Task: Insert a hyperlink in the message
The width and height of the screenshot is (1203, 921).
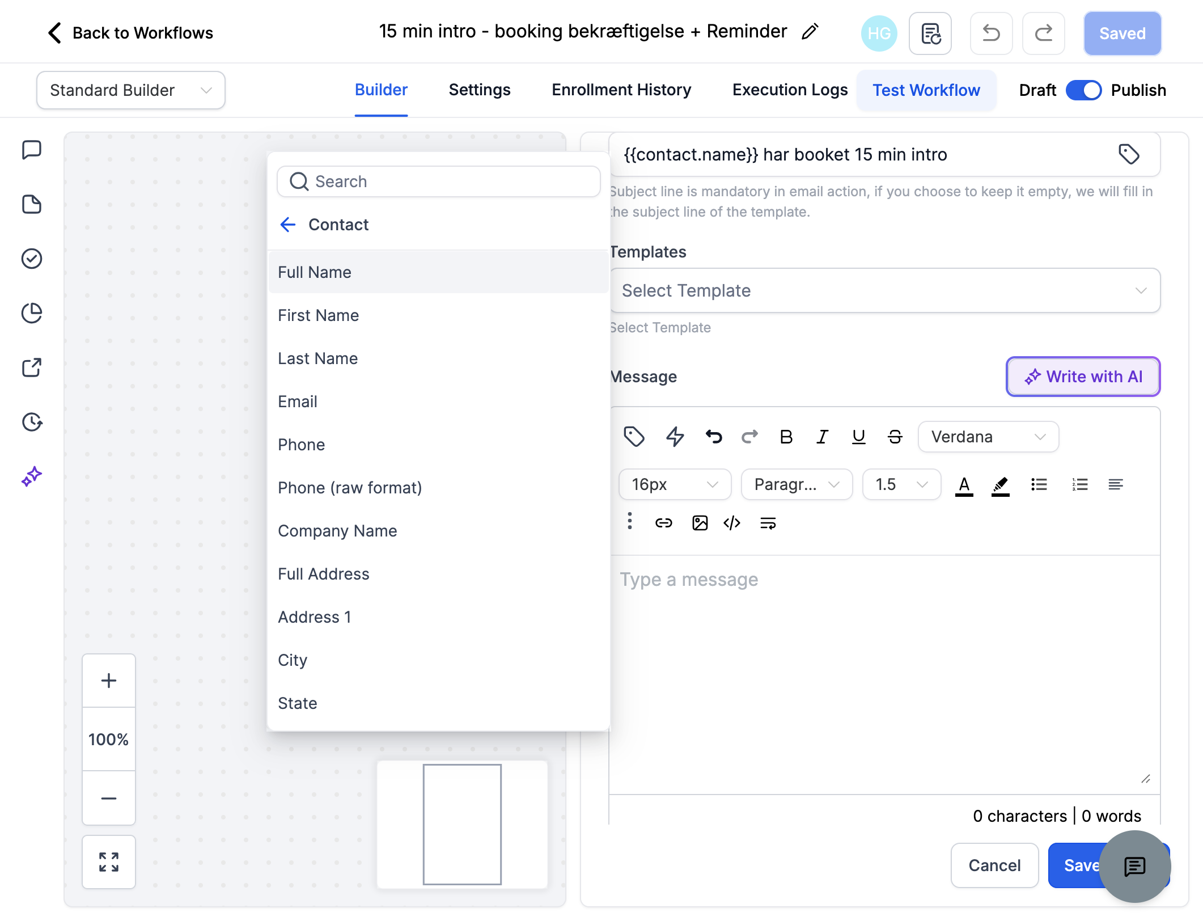Action: [663, 523]
